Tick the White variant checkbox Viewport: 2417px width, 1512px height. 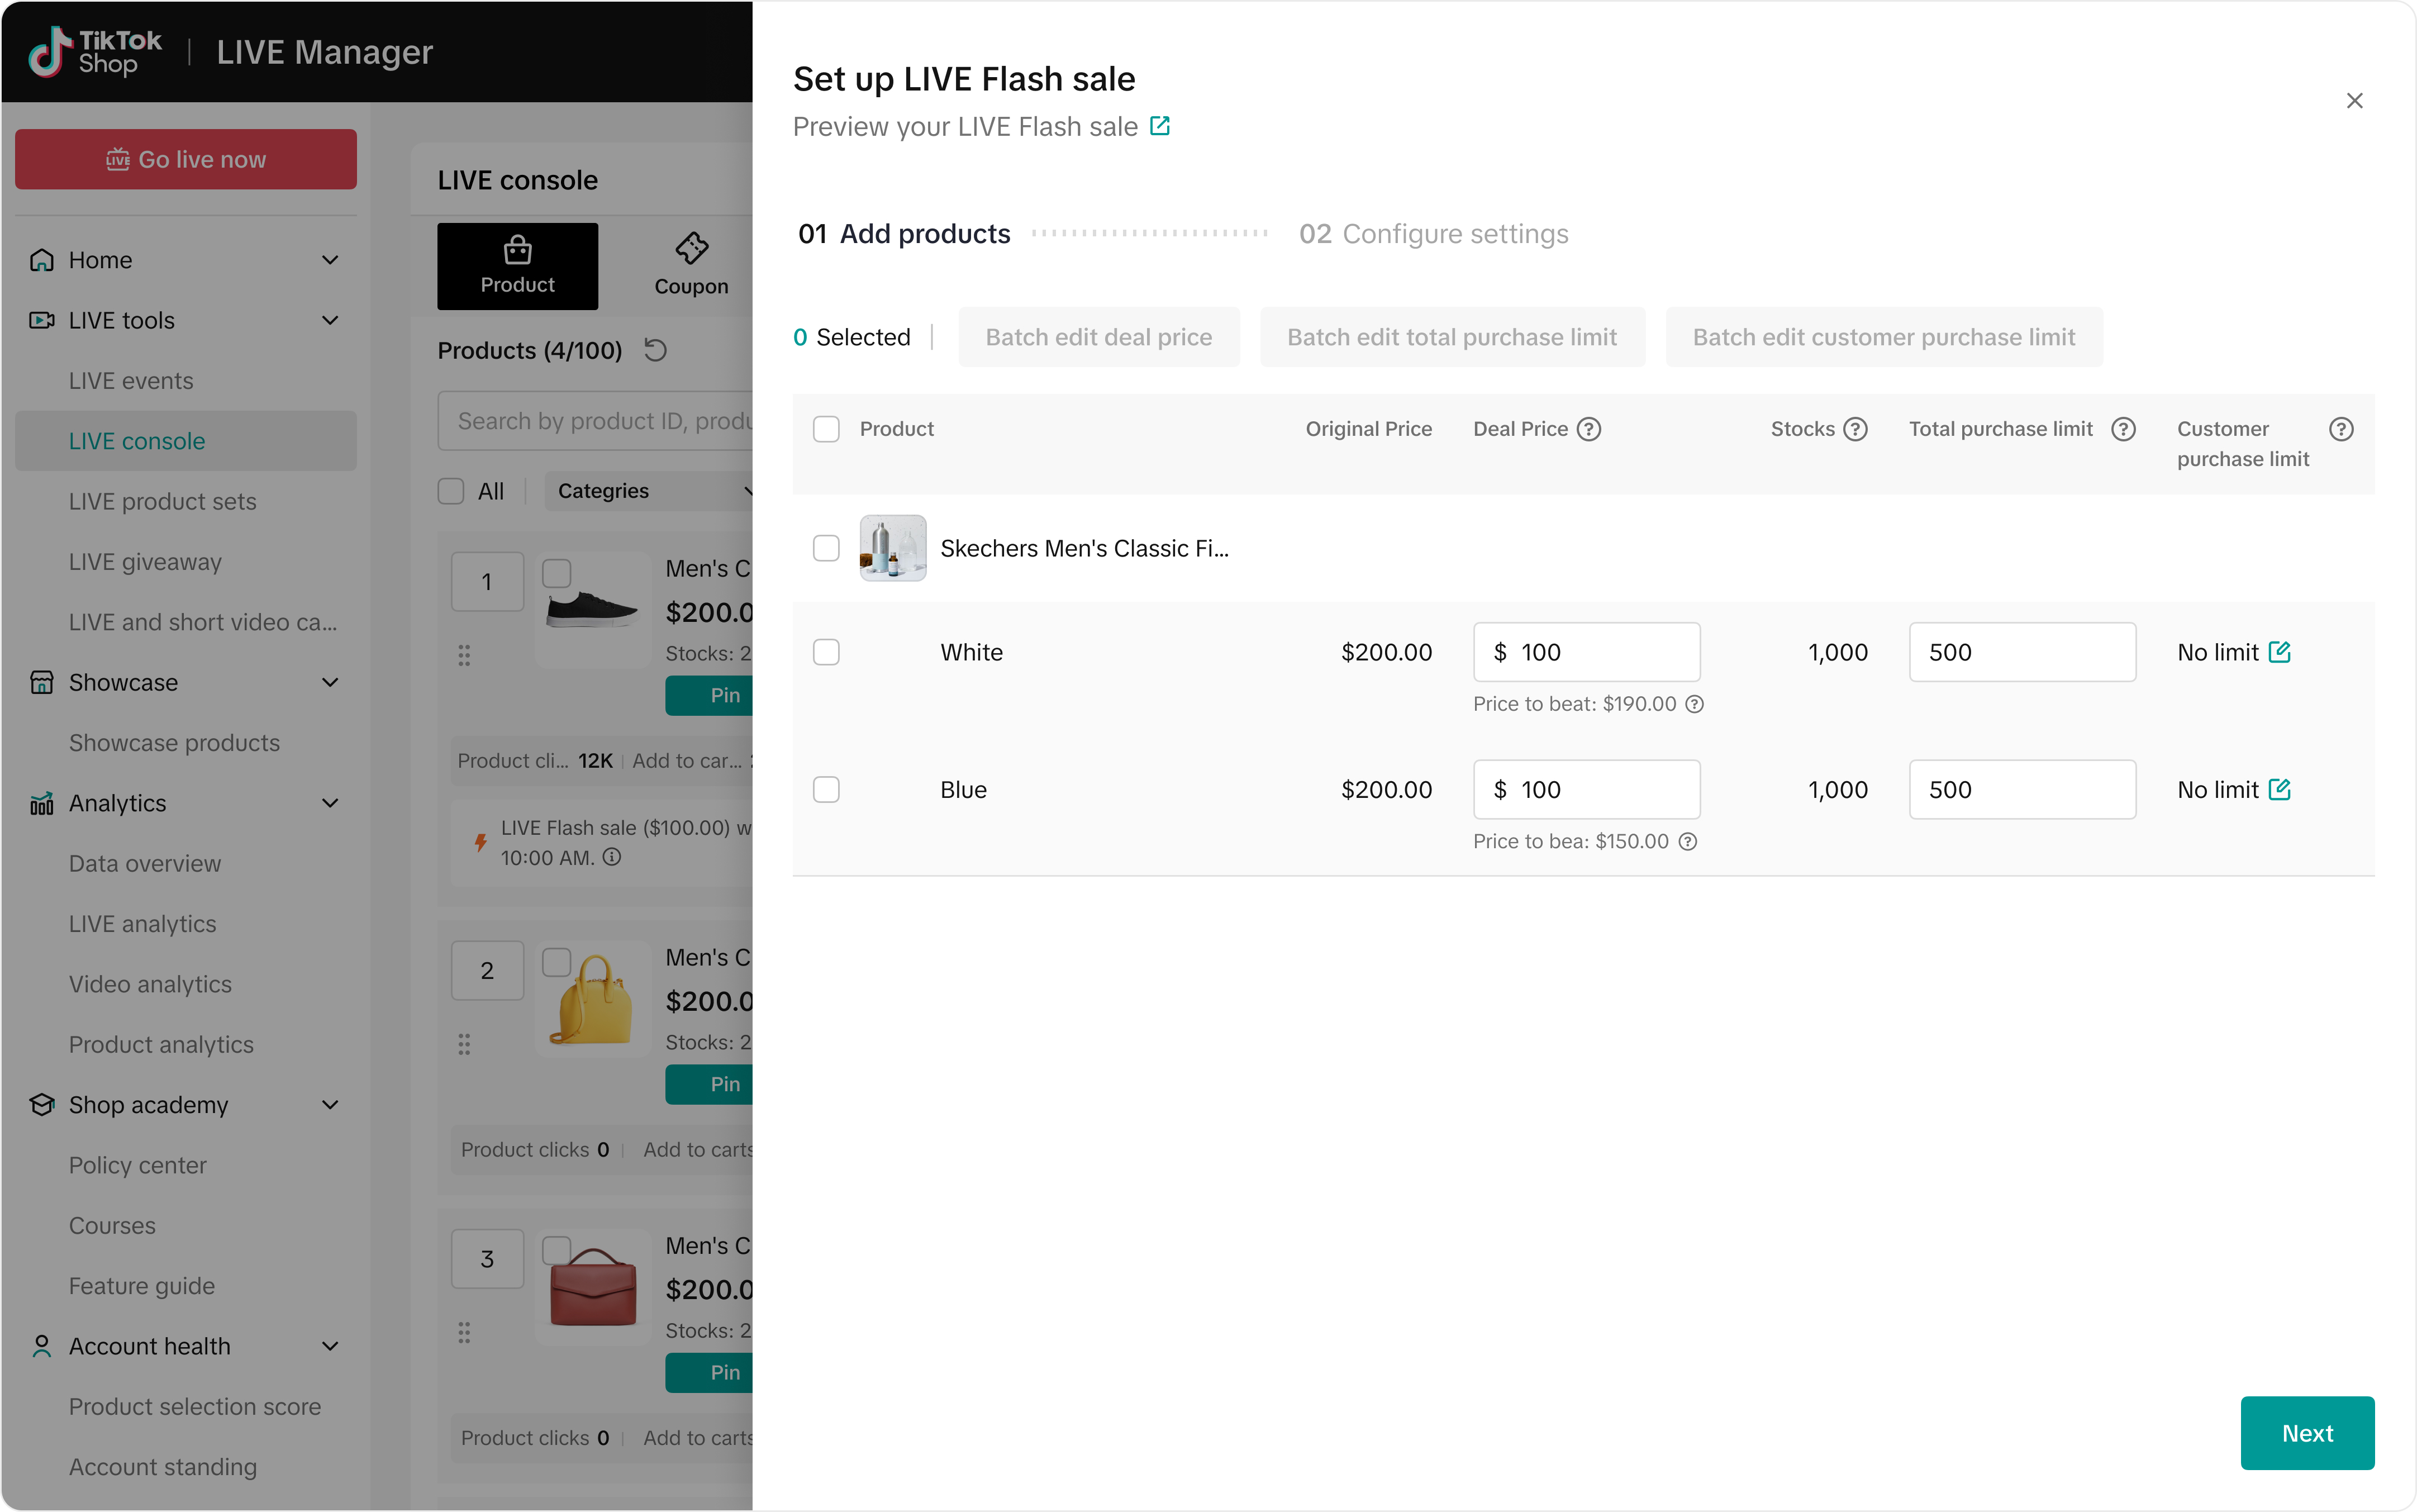pyautogui.click(x=826, y=652)
